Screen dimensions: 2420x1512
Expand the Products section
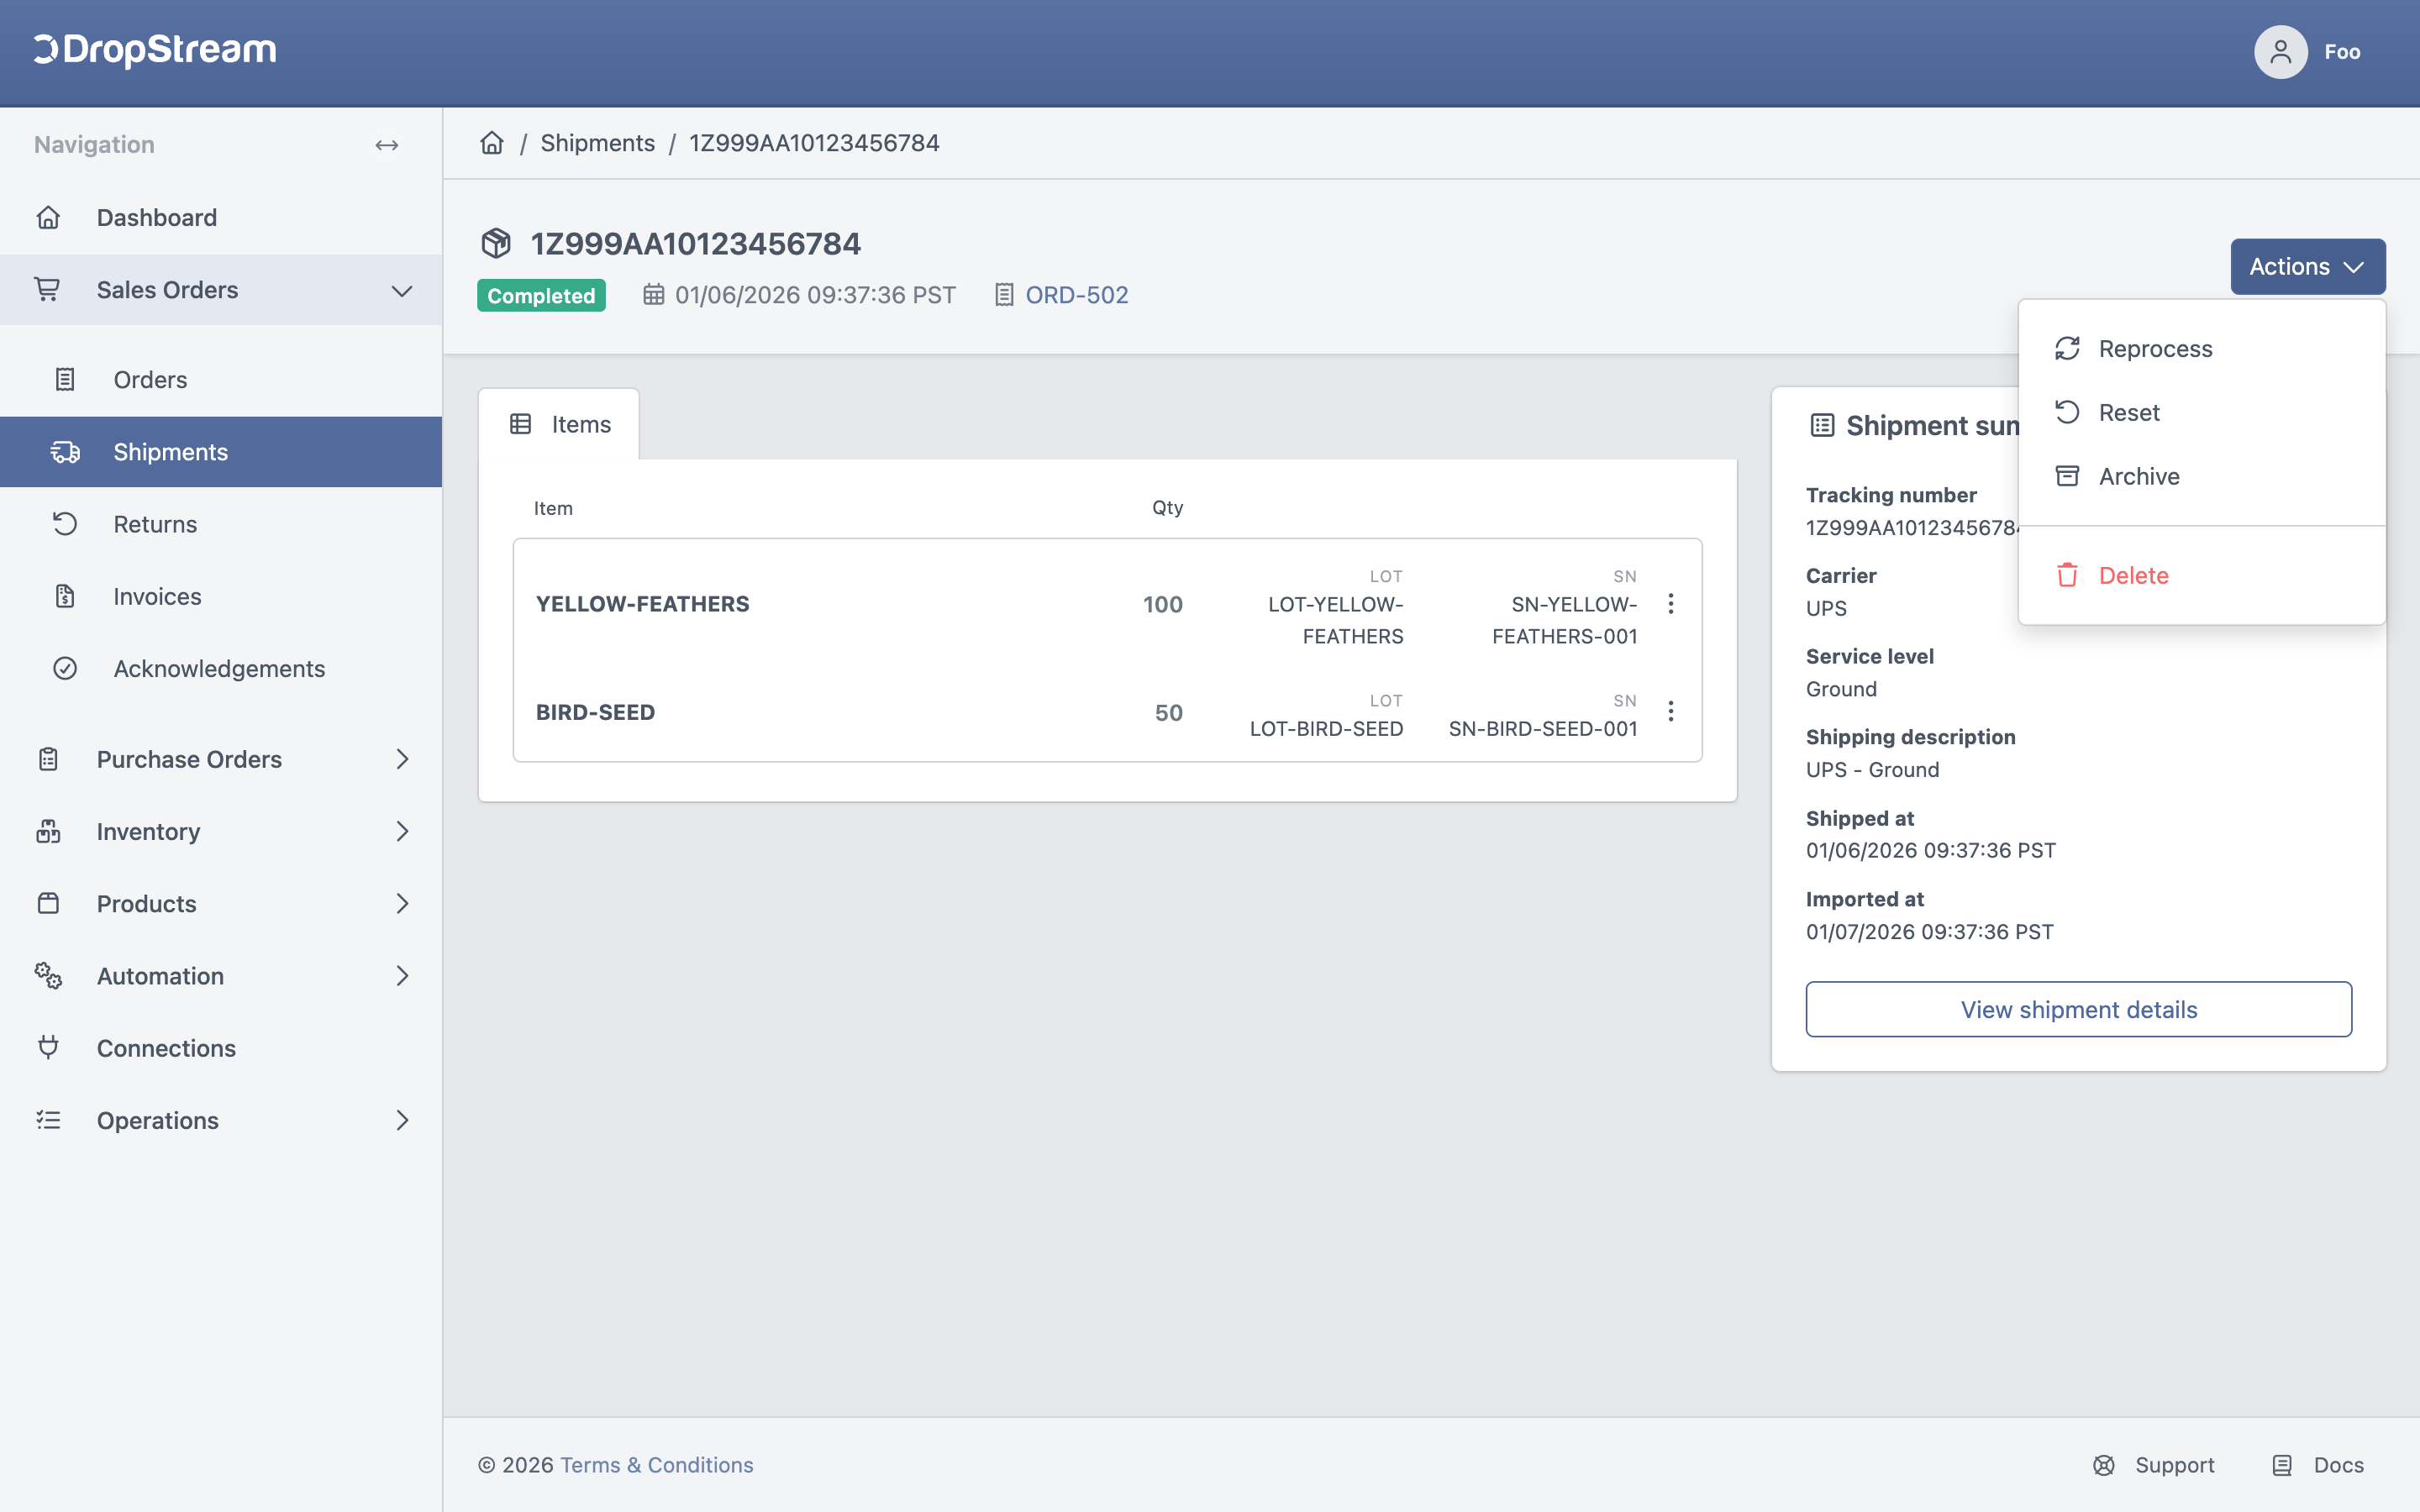point(402,904)
